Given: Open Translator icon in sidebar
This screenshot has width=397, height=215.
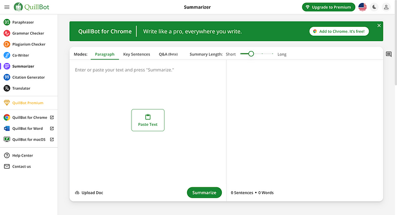Looking at the screenshot, I should point(7,88).
